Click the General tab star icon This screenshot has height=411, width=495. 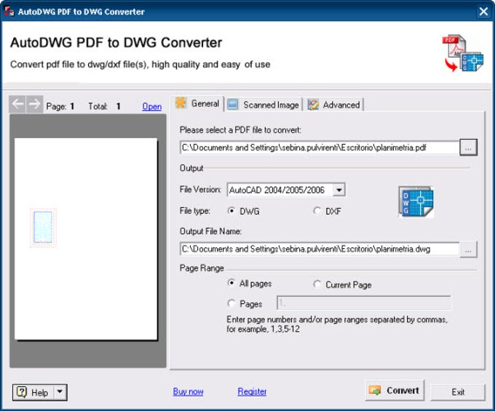[x=181, y=103]
